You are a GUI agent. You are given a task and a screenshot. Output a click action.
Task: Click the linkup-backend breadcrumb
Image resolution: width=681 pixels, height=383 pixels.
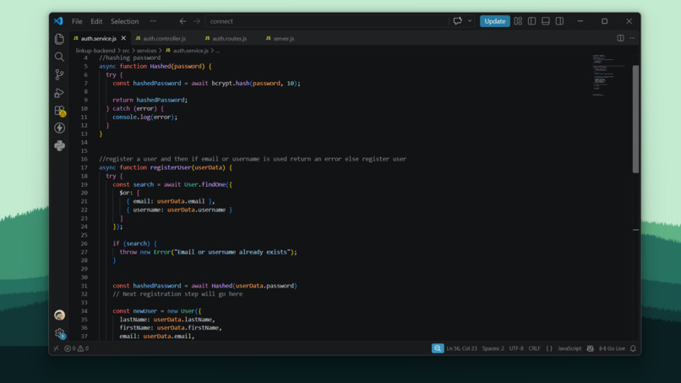[95, 51]
